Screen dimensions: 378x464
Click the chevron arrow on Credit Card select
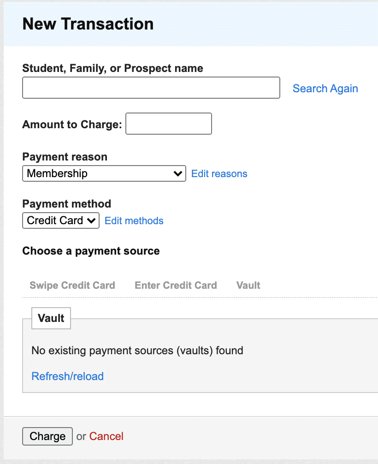pyautogui.click(x=91, y=220)
